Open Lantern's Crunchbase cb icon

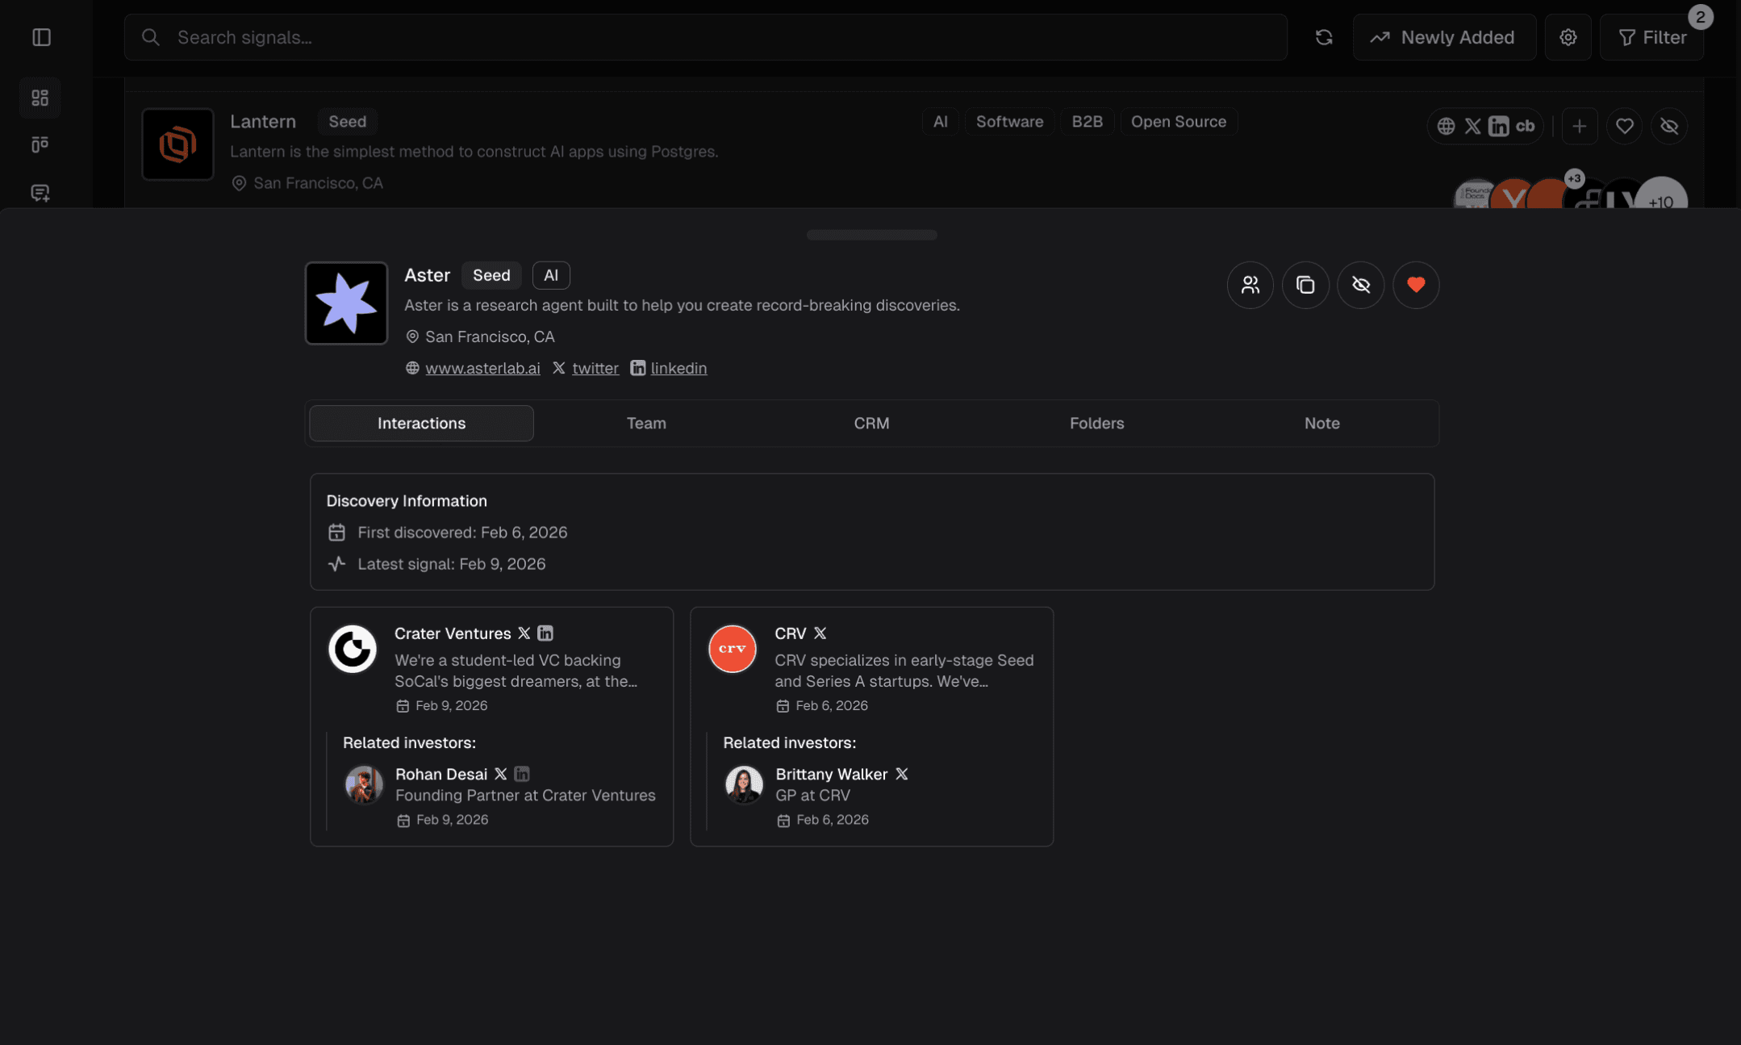click(x=1525, y=126)
